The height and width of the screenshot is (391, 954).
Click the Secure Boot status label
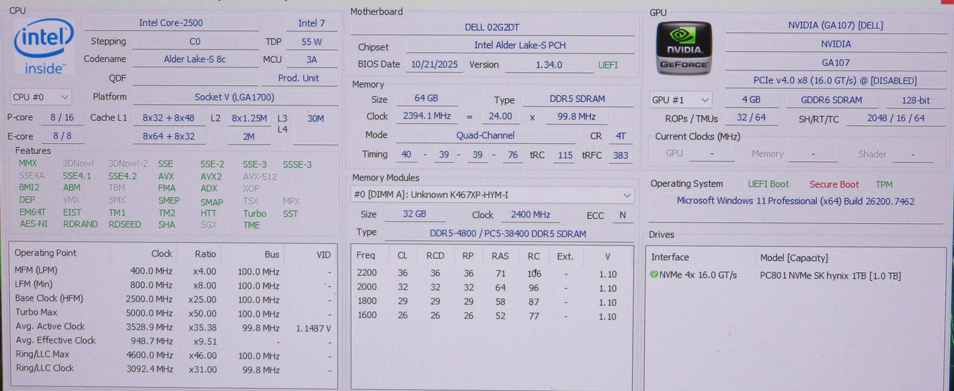click(834, 184)
